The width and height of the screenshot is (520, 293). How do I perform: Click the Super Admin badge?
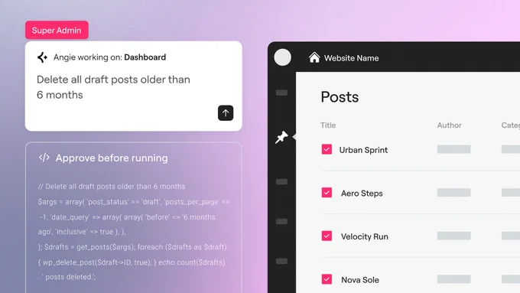click(x=57, y=30)
